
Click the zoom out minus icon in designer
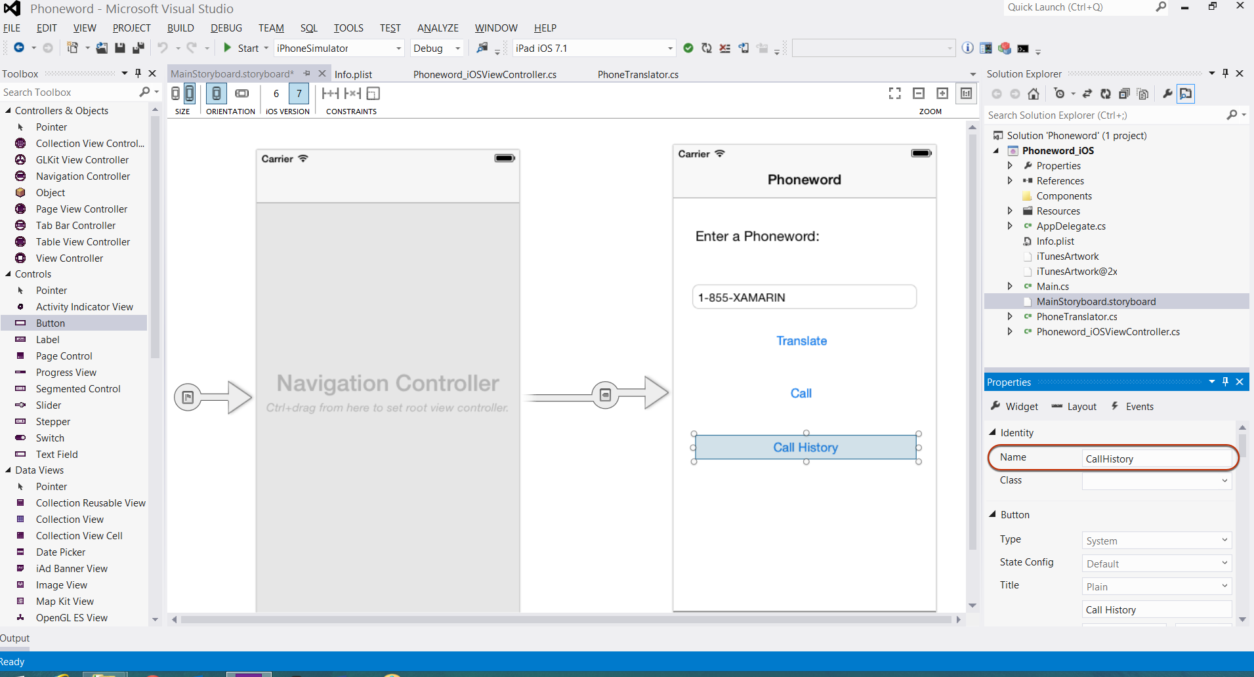(919, 94)
